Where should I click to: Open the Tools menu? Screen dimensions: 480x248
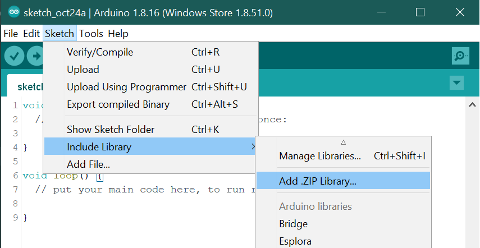click(x=91, y=33)
